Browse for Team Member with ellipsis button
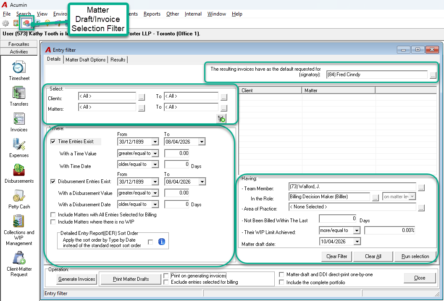 421,187
